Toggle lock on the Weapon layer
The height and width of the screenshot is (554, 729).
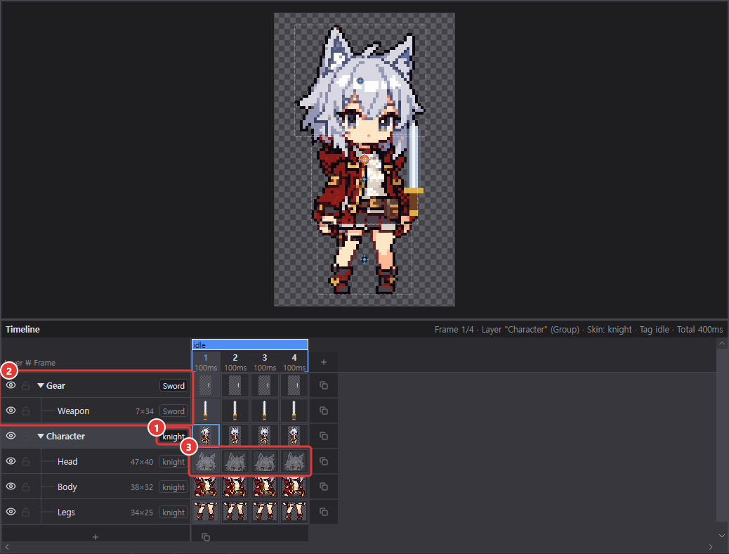coord(26,411)
